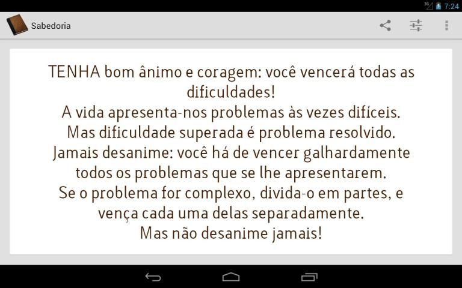
Task: Tap the final line 'Mas não desanime jamais!'
Action: 231,233
